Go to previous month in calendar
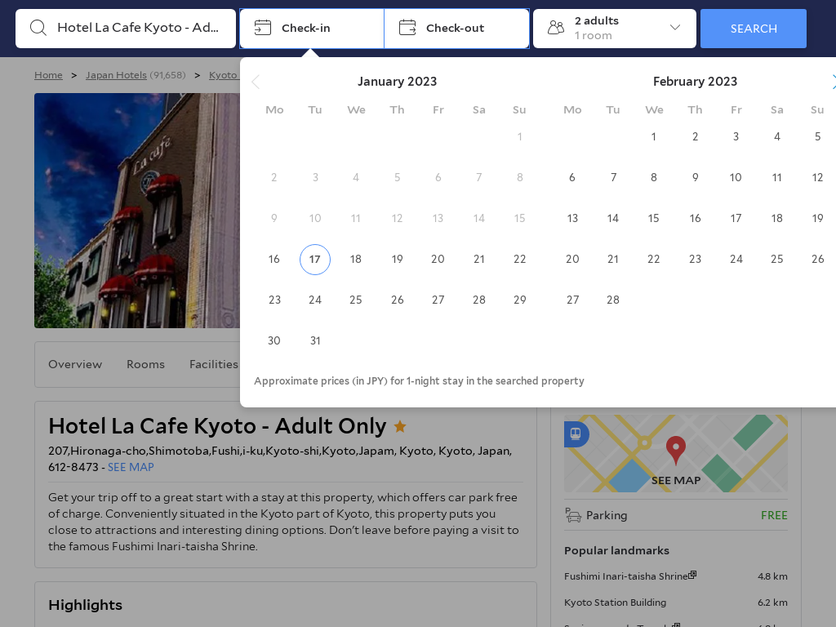 coord(256,82)
